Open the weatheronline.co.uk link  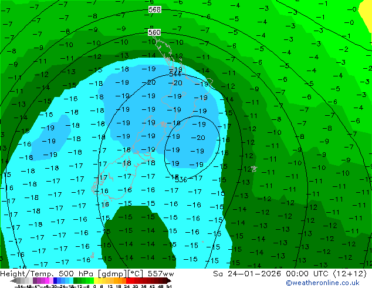323,283
